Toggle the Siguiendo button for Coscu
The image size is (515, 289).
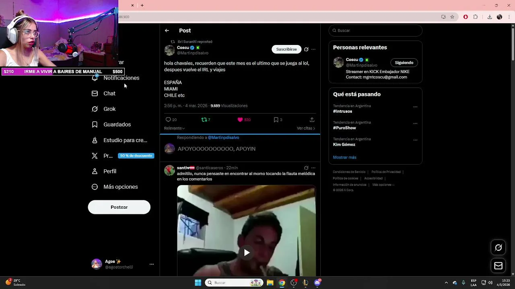(x=404, y=63)
